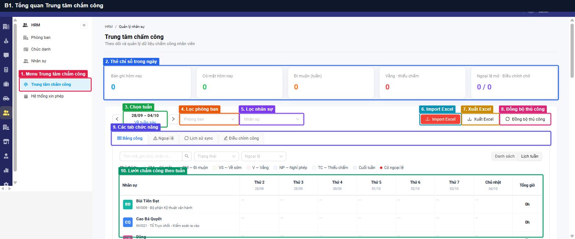
Task: Go to previous week with left arrow
Action: tap(117, 119)
